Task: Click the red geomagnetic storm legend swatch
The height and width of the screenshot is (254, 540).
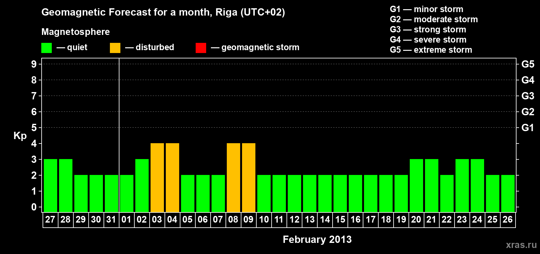Action: tap(201, 48)
